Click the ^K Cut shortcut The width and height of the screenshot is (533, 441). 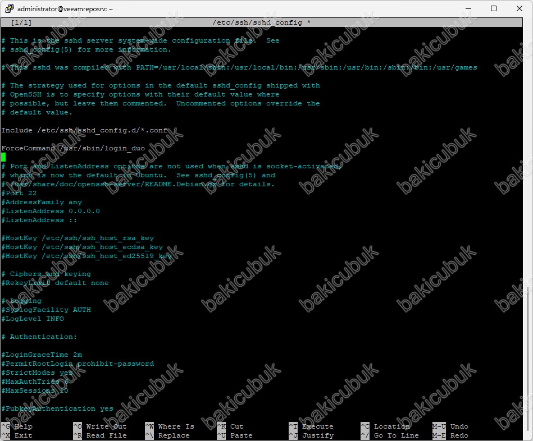coord(230,426)
